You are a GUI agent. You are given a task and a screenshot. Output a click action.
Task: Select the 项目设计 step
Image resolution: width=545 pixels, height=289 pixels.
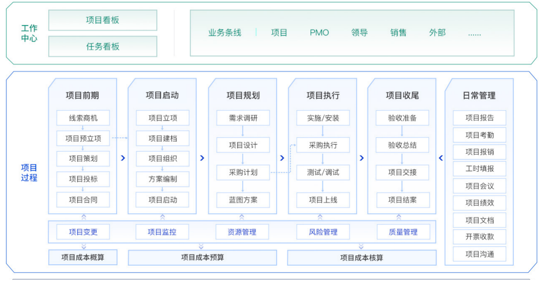[243, 145]
